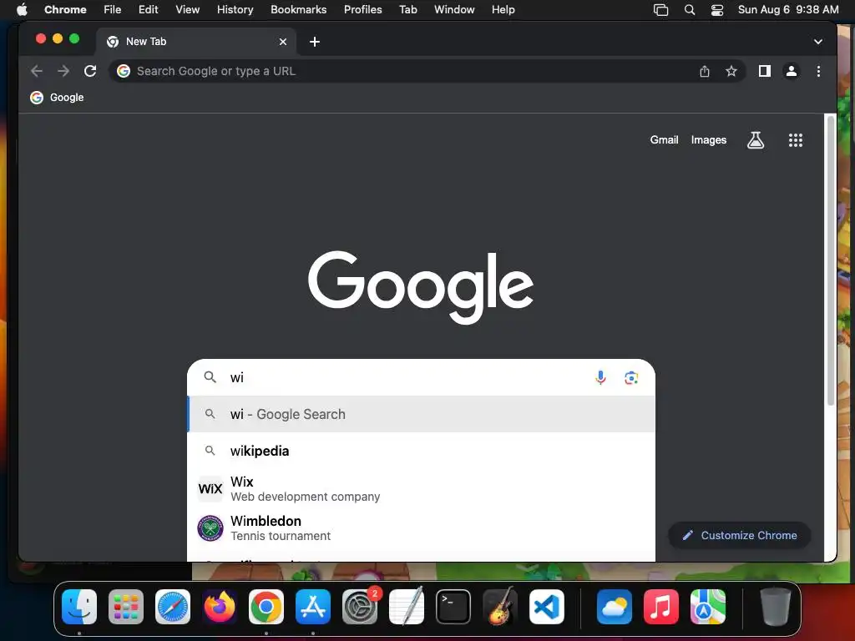The height and width of the screenshot is (641, 855).
Task: Close the New Tab tab
Action: tap(283, 42)
